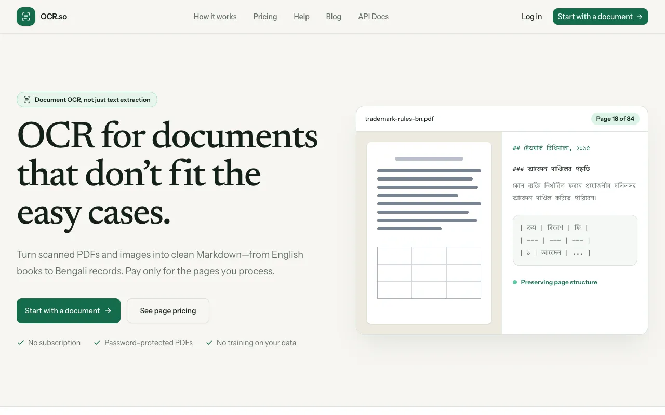
Task: Go to Pricing in the navigation
Action: (x=265, y=17)
